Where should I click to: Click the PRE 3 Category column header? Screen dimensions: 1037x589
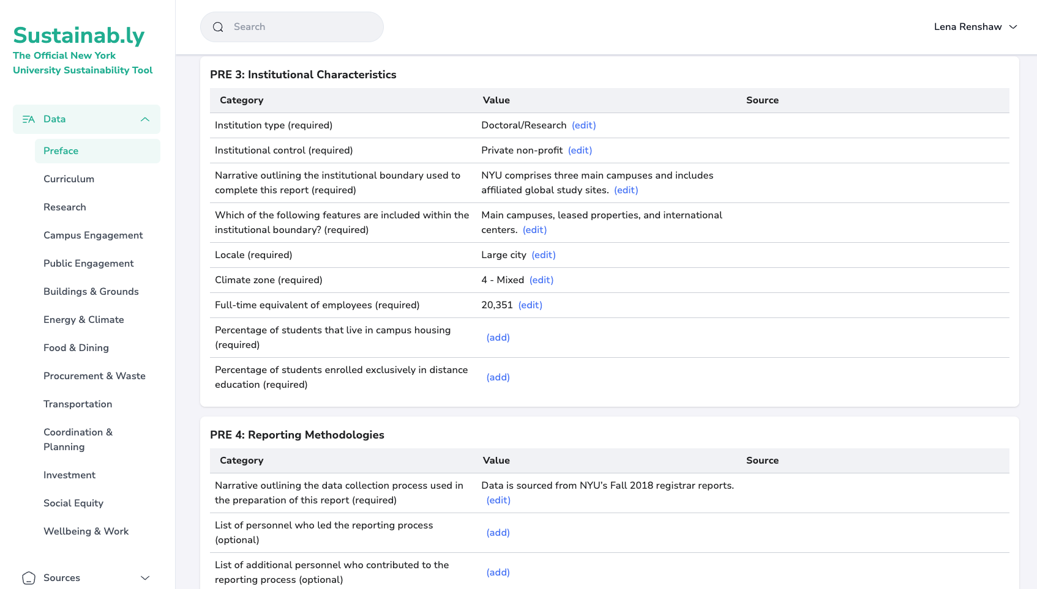click(x=241, y=100)
